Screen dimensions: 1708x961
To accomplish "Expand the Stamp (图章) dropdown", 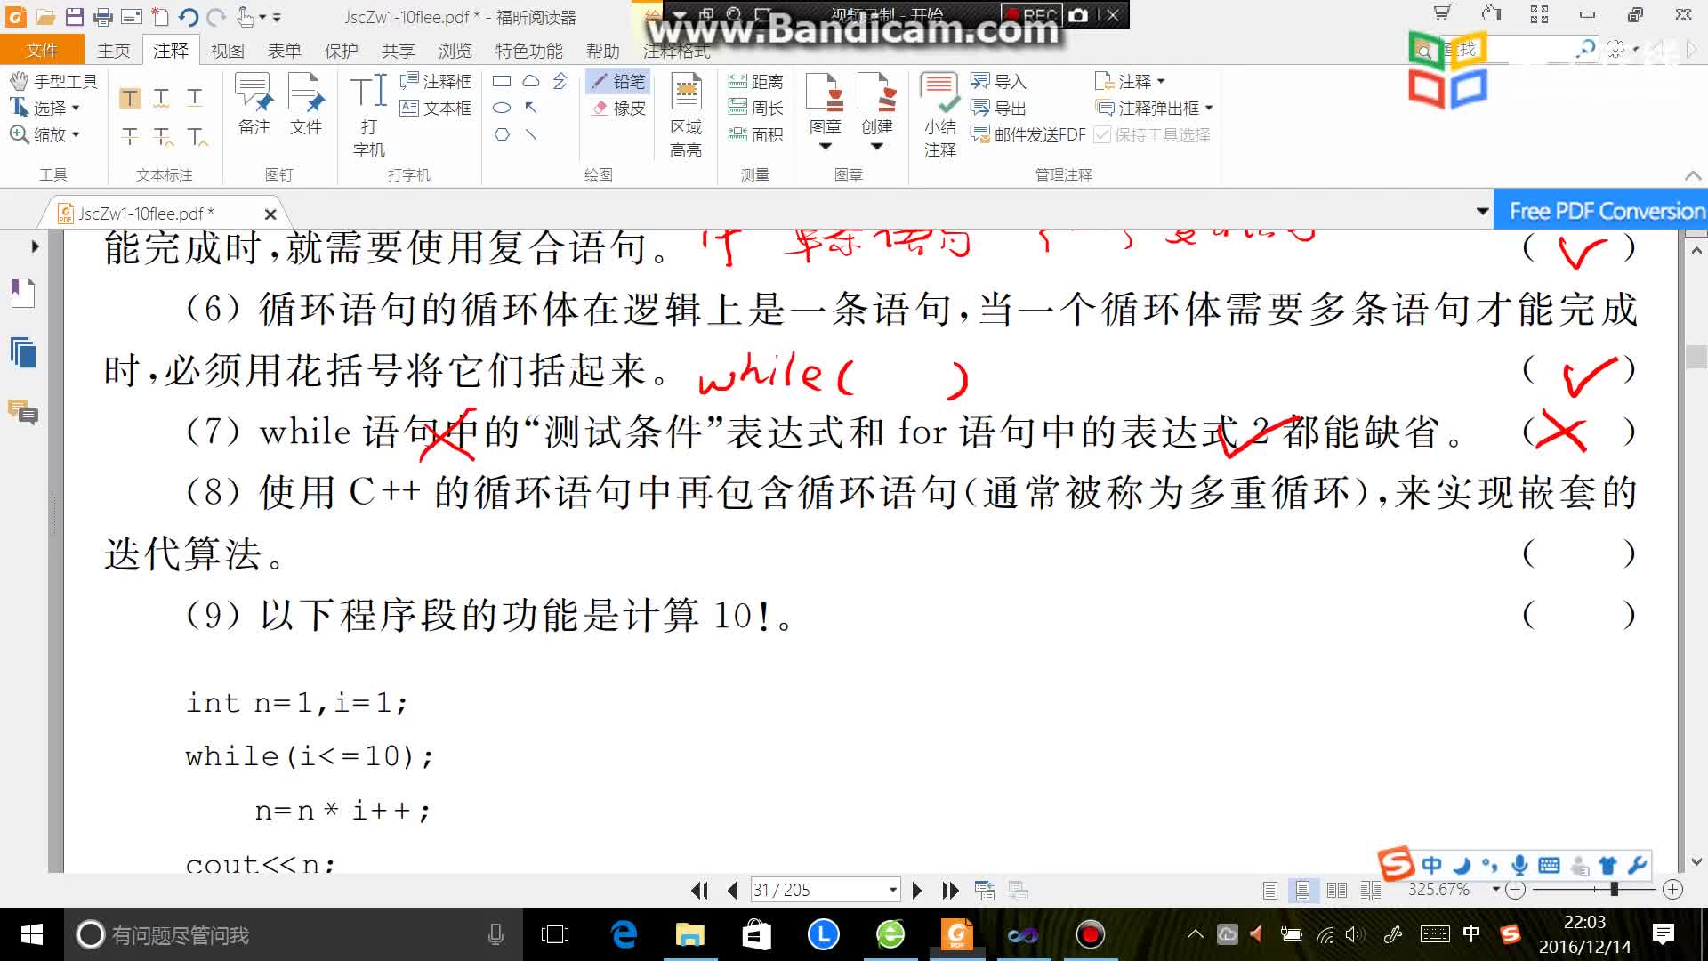I will click(825, 146).
